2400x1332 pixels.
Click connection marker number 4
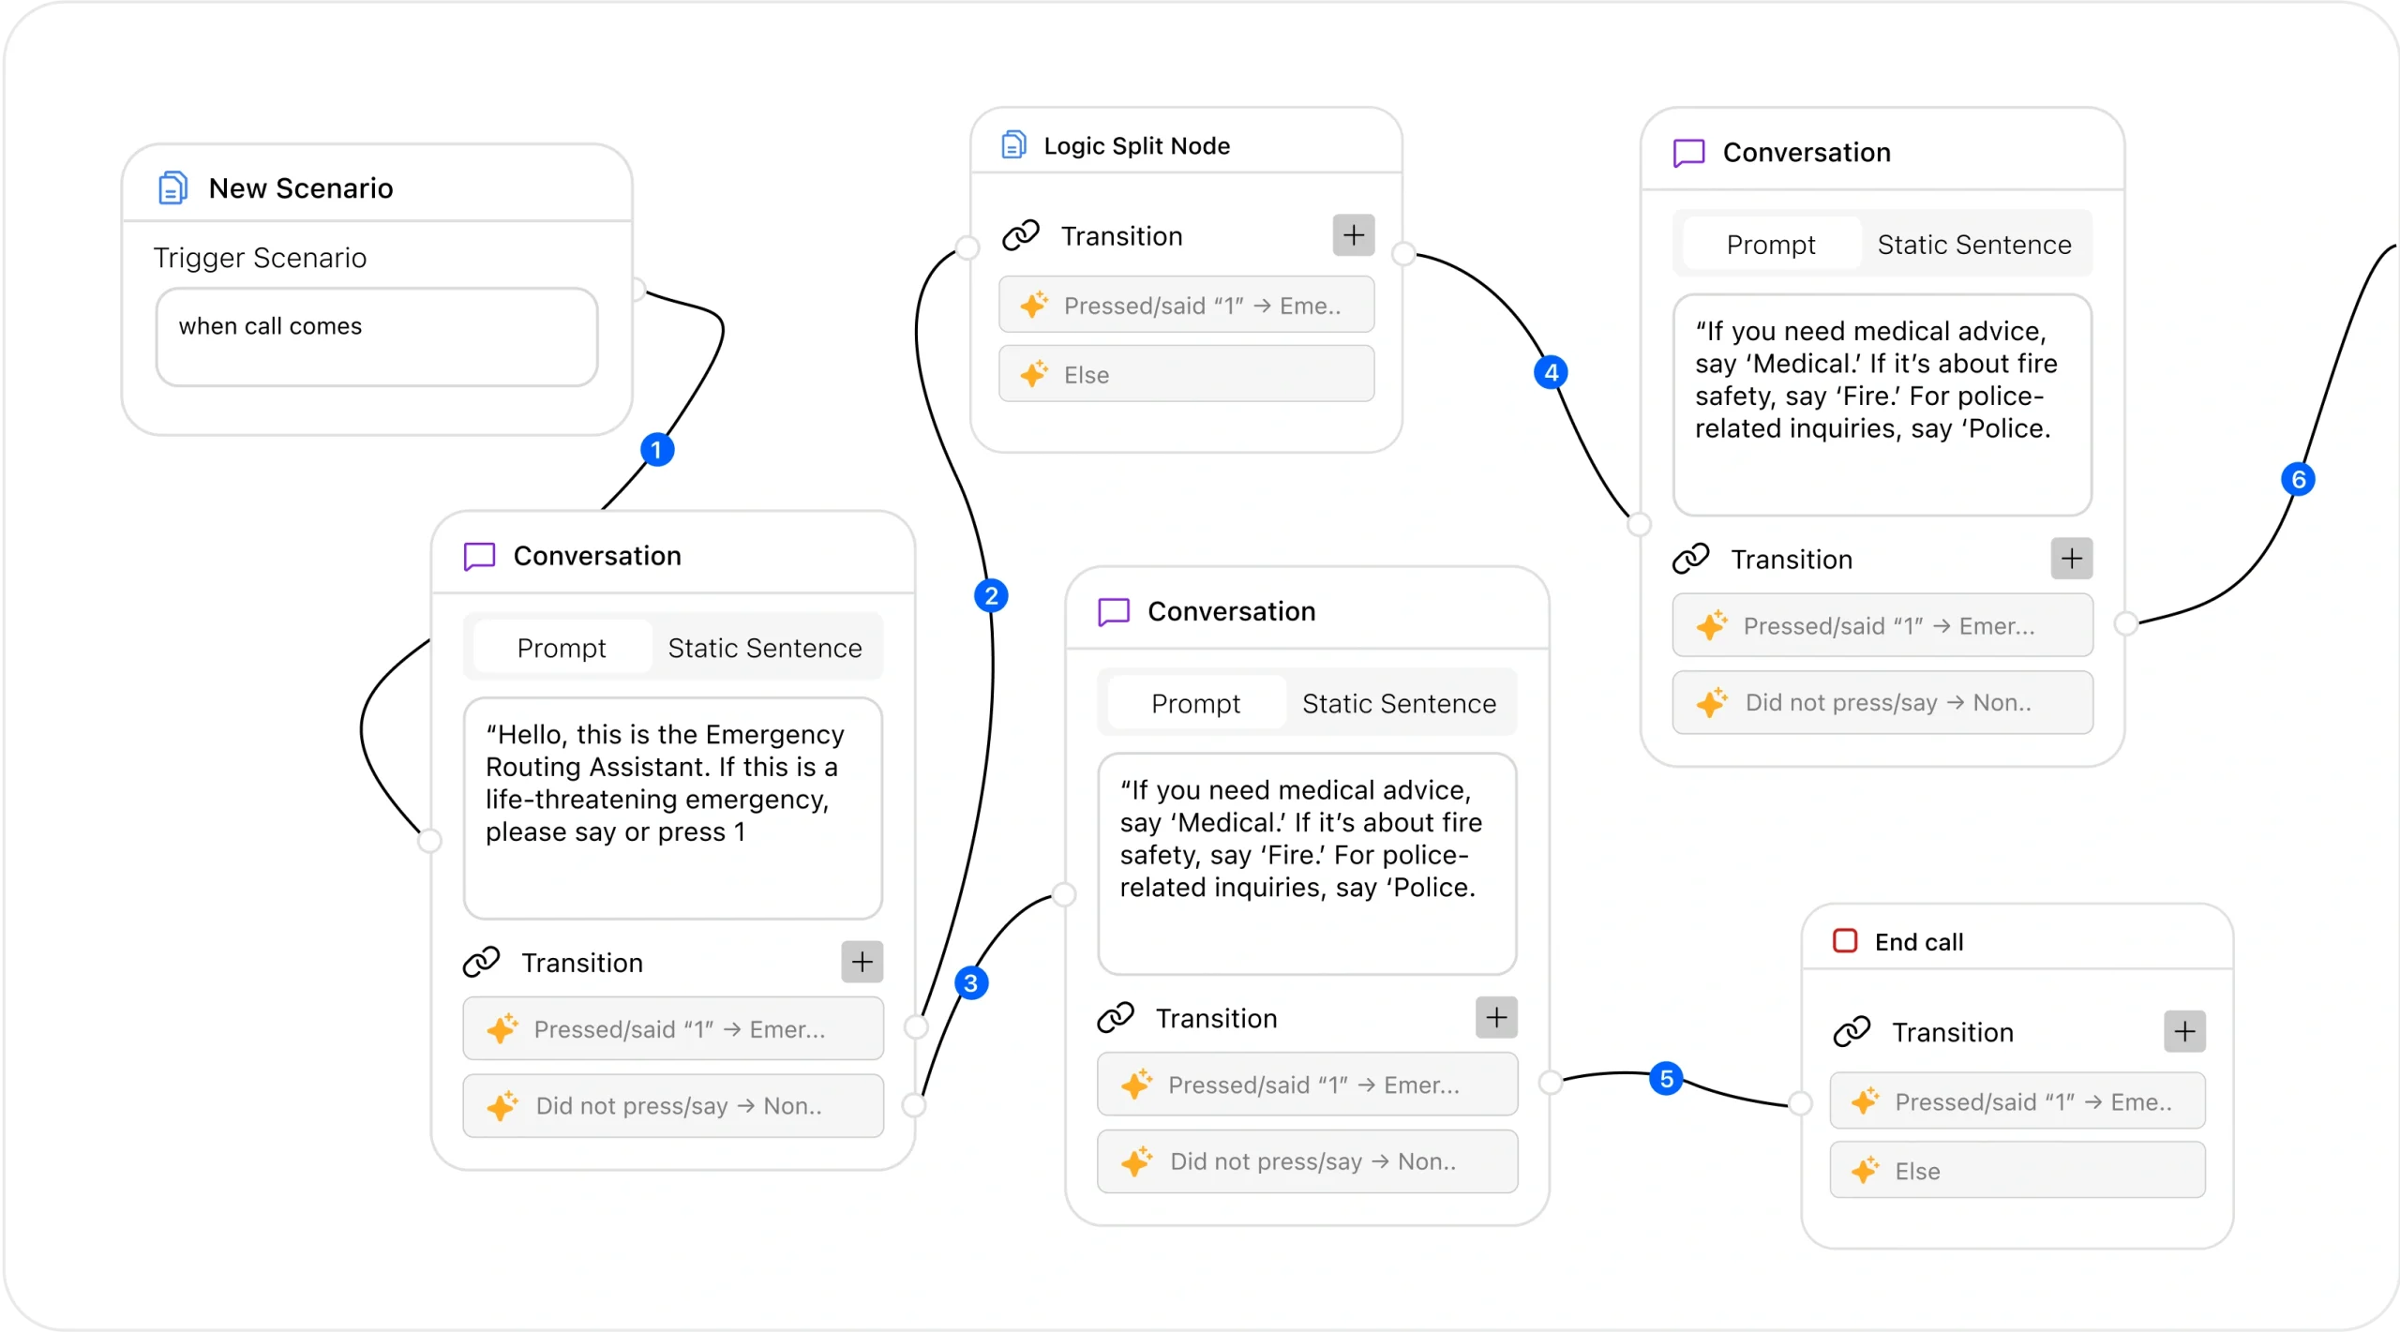pos(1552,373)
